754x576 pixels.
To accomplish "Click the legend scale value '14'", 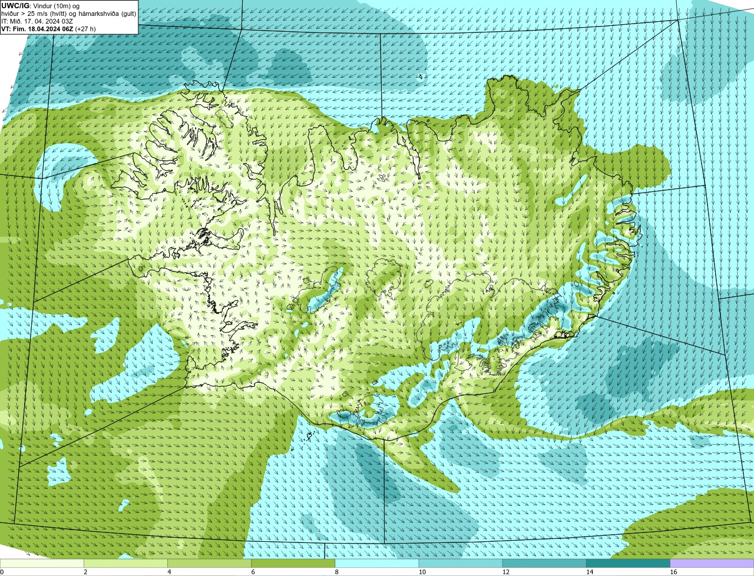I will pos(590,572).
